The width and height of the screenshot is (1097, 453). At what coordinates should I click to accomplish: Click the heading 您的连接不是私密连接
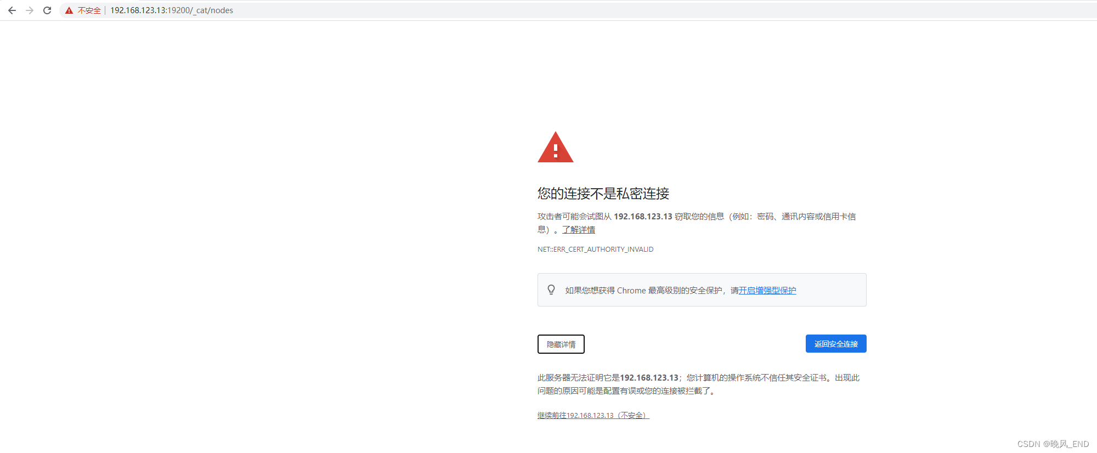coord(603,194)
